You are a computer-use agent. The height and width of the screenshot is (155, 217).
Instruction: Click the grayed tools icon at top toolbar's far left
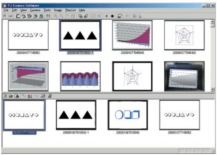click(5, 16)
